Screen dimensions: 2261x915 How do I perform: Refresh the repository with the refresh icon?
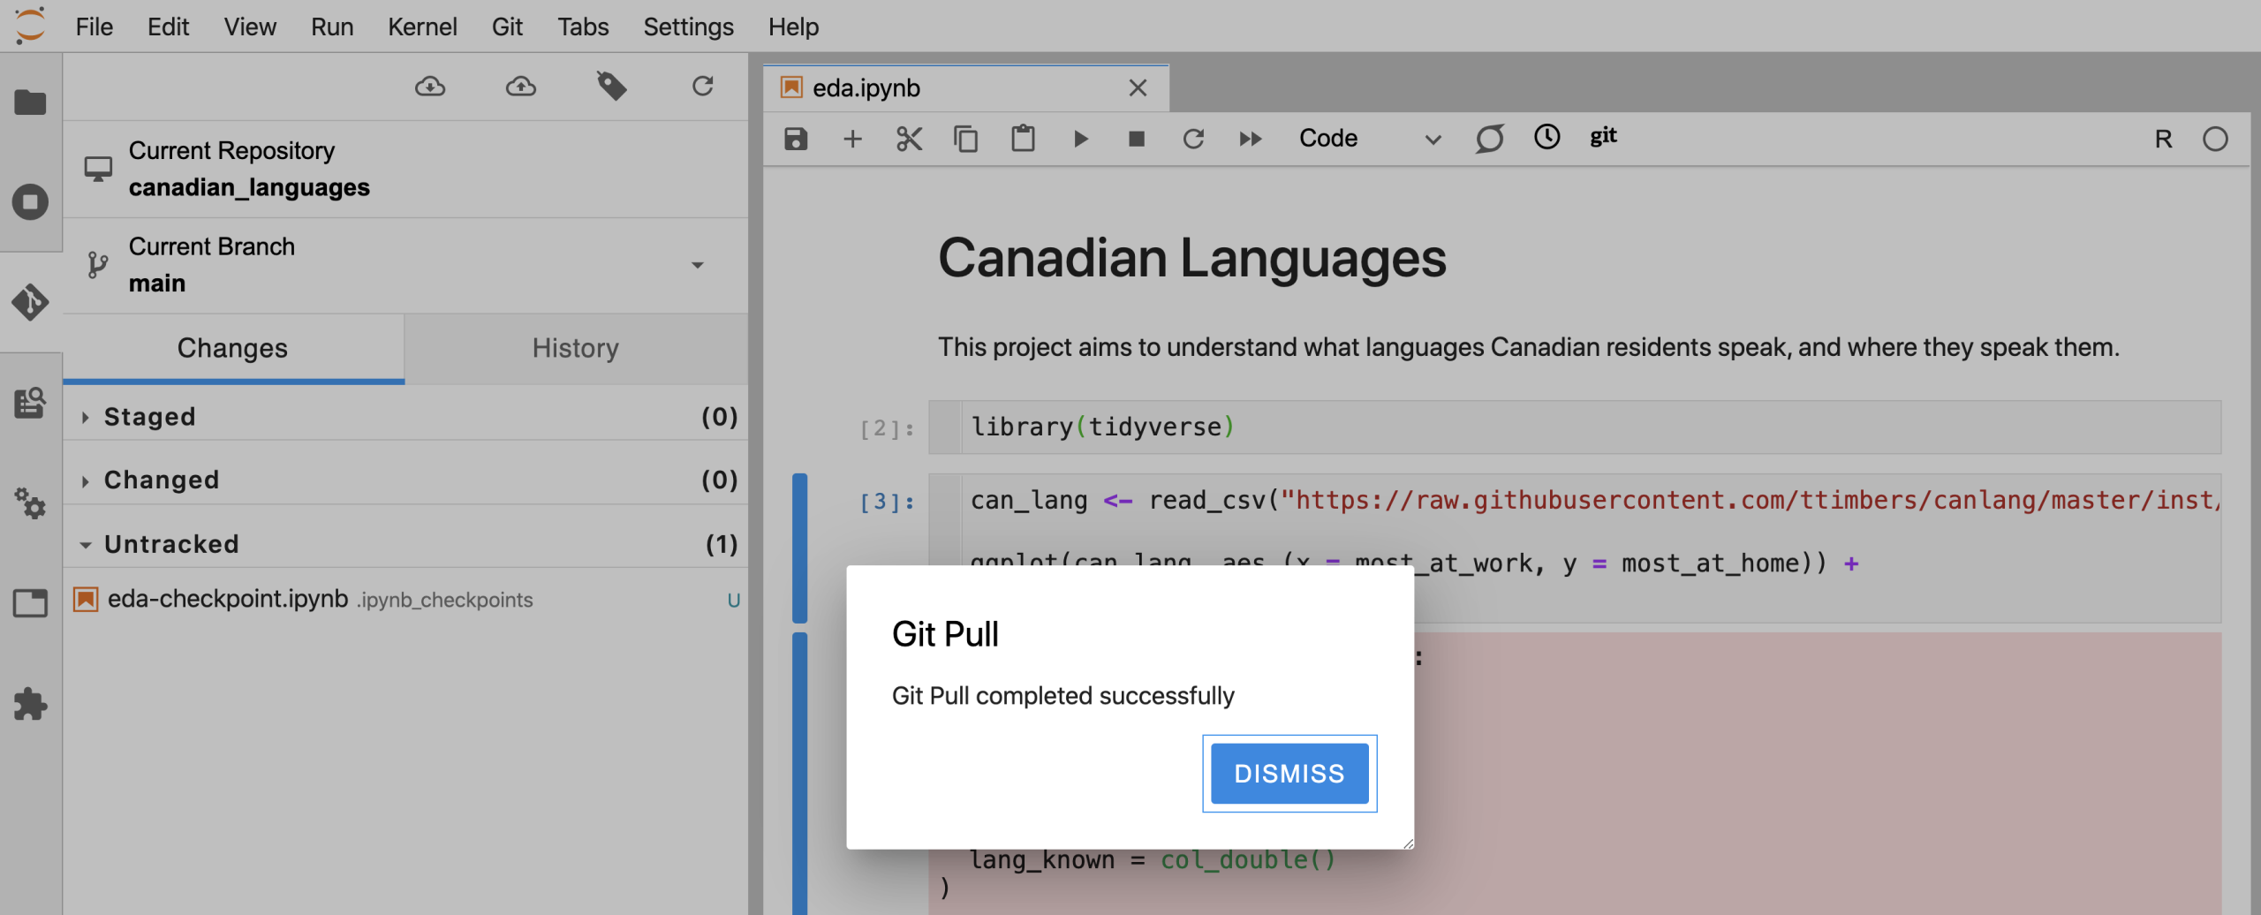(702, 87)
